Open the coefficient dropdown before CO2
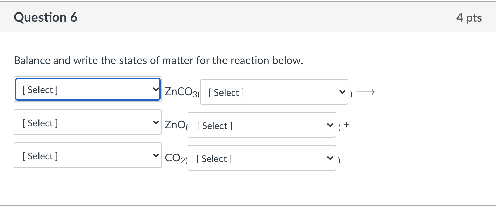 click(87, 156)
